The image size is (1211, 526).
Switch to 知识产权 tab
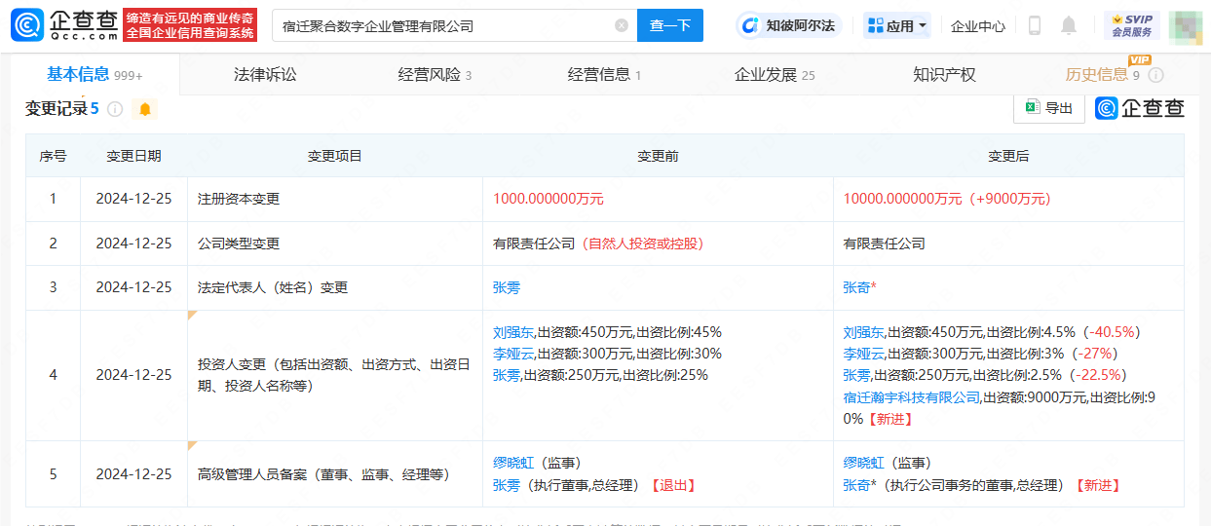point(944,75)
